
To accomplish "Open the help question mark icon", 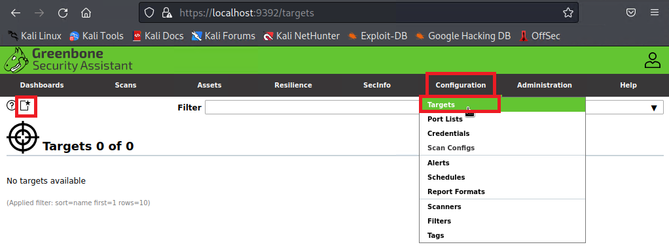I will coord(10,105).
